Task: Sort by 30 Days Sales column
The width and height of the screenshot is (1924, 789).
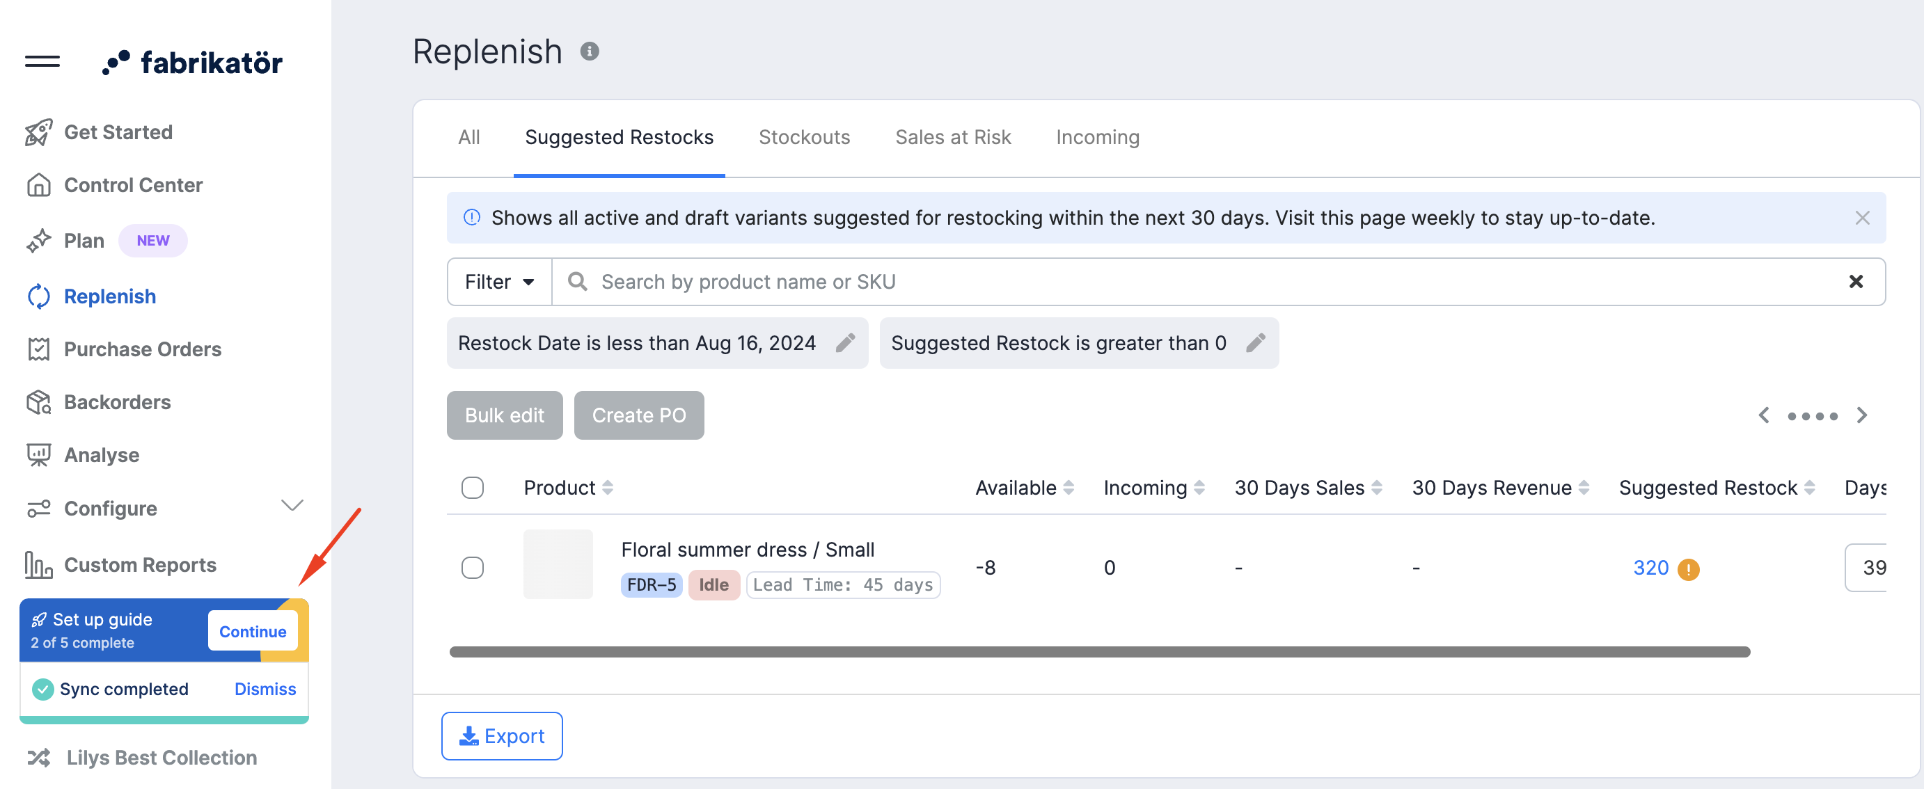Action: point(1377,488)
